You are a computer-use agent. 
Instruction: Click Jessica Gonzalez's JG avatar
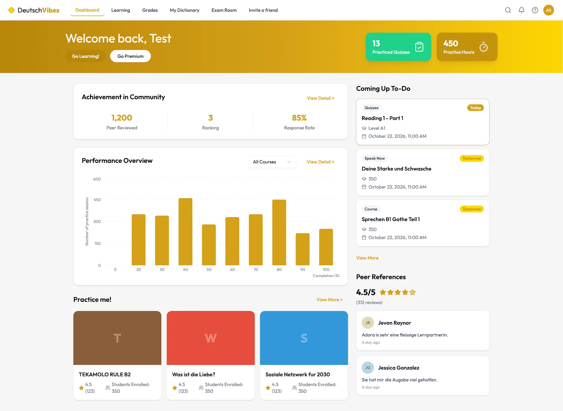(367, 368)
